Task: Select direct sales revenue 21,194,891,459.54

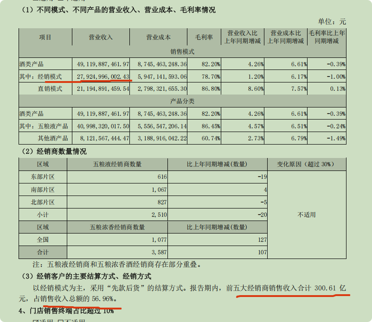Action: 103,88
